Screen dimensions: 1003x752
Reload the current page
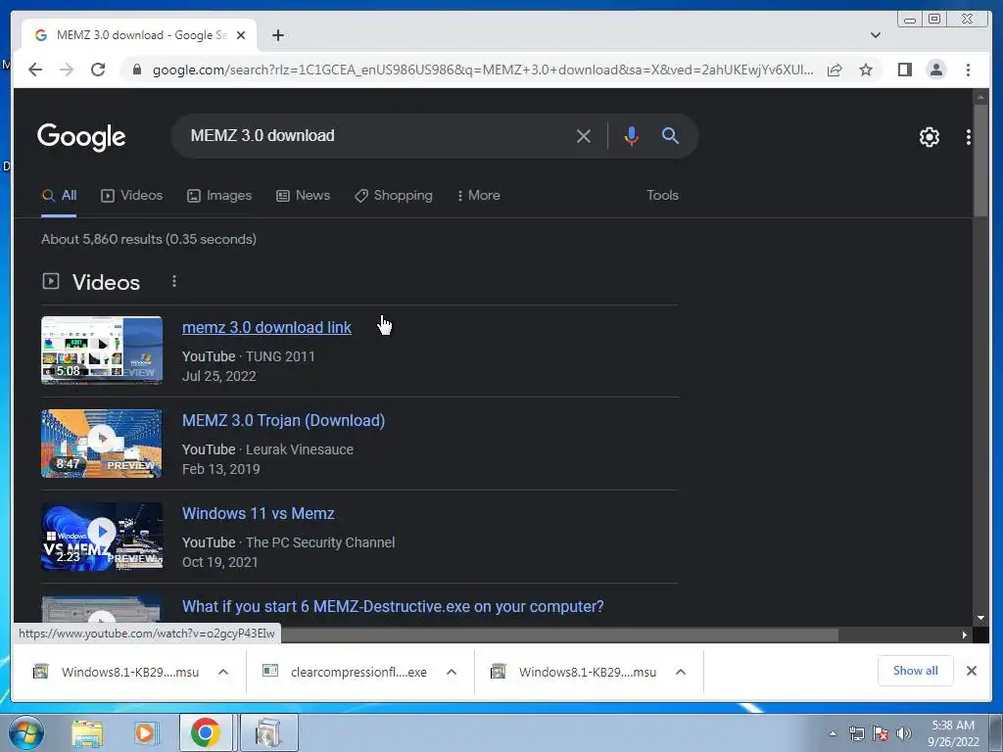pos(98,70)
